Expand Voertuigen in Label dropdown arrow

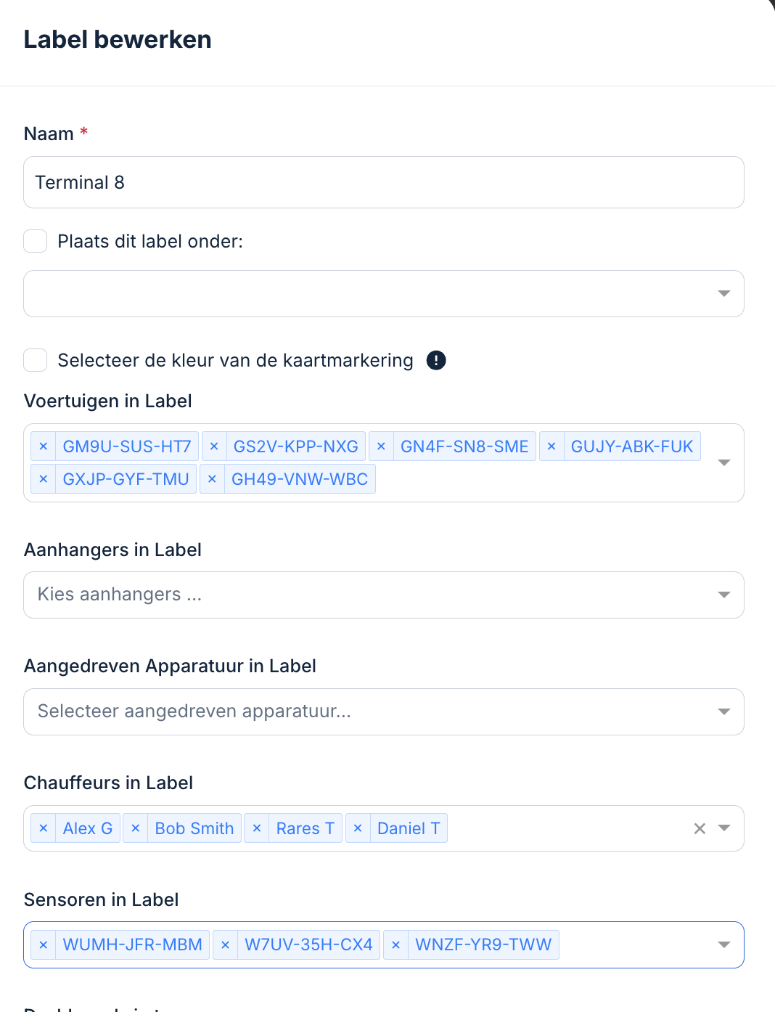pyautogui.click(x=723, y=462)
